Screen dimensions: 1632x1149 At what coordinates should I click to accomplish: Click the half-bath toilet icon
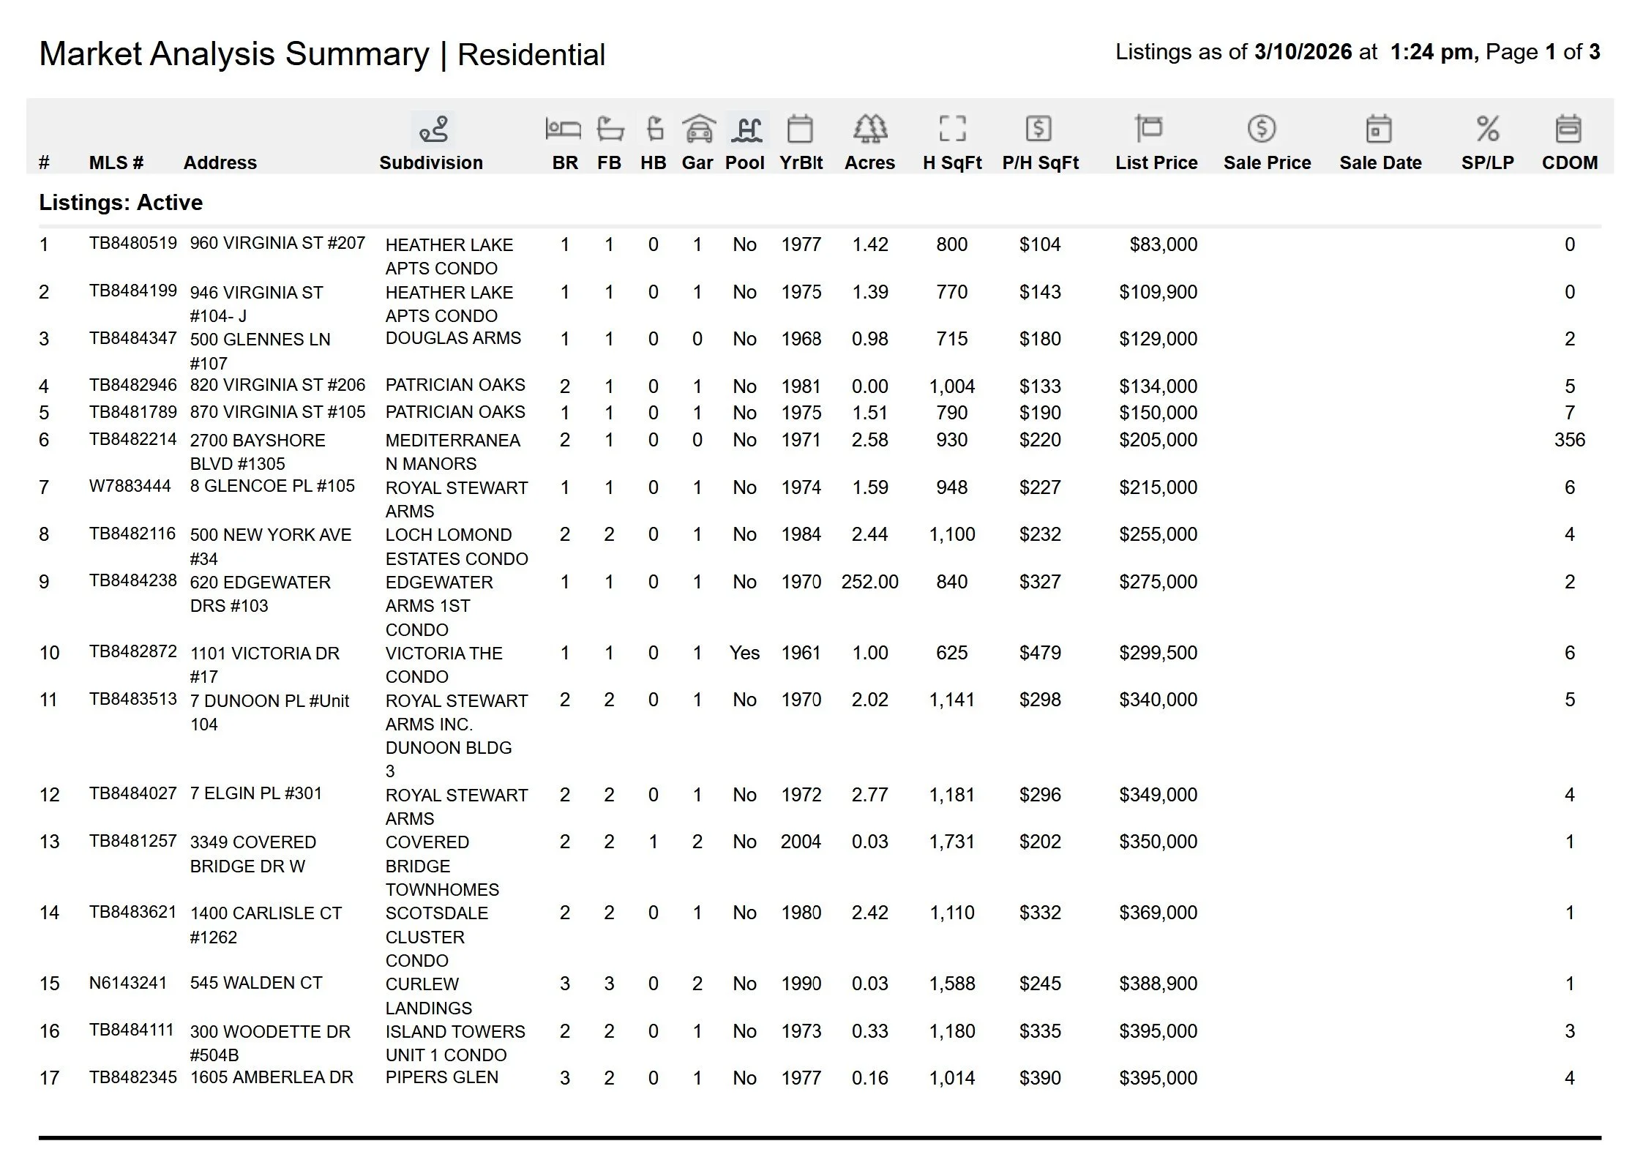[655, 130]
